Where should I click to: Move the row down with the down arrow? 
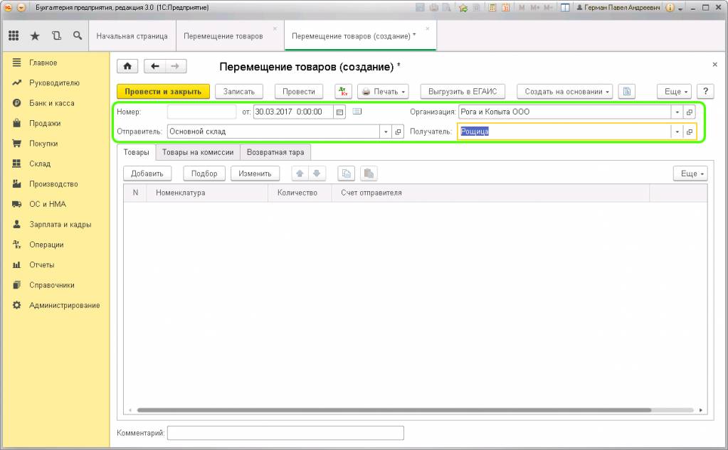tap(317, 173)
